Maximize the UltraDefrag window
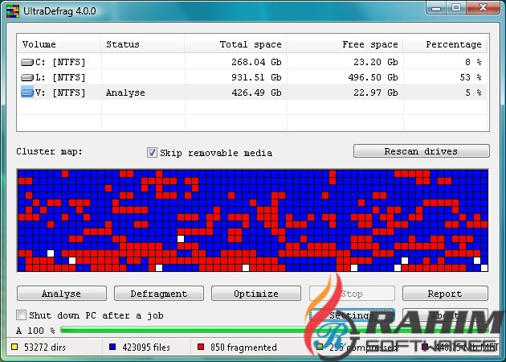The width and height of the screenshot is (506, 362). point(456,7)
